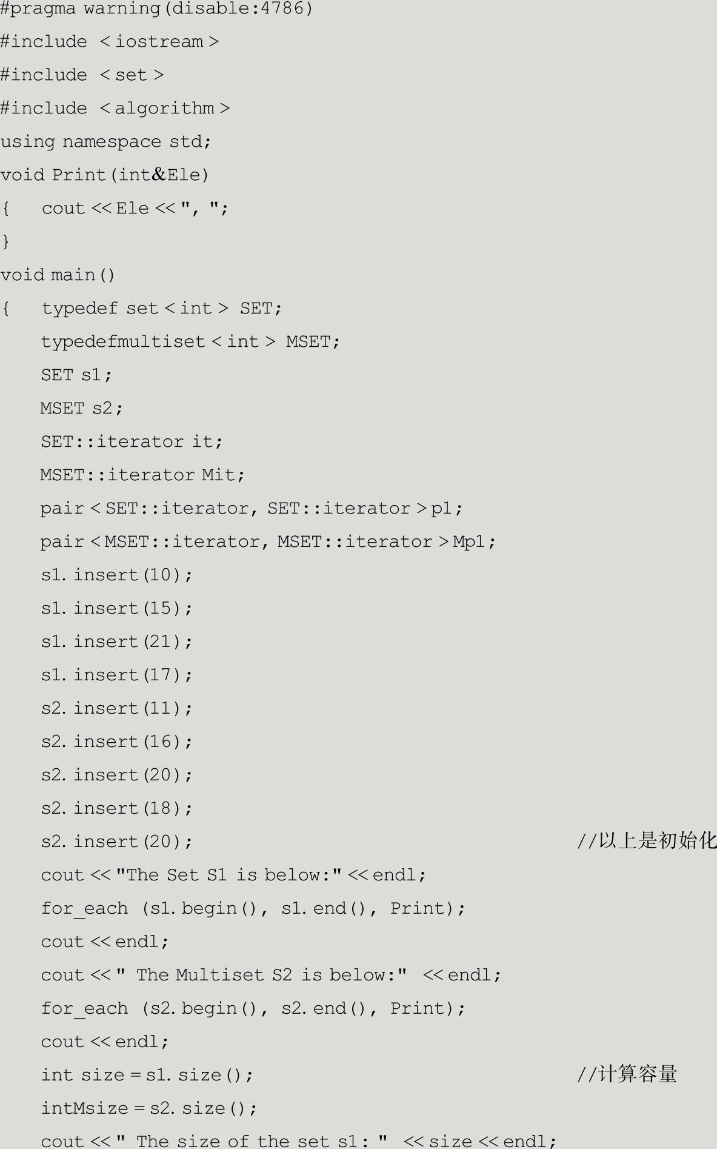Click the typedef set<int> SET line
This screenshot has height=1149, width=717.
[x=162, y=309]
